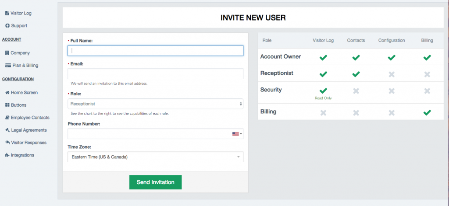
Task: Click the Visitor Responses reply icon
Action: (7, 142)
